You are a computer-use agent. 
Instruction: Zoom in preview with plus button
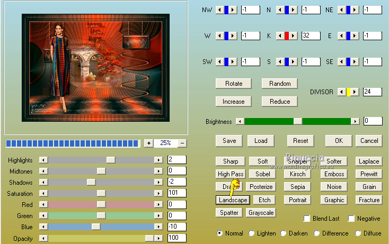pyautogui.click(x=148, y=143)
